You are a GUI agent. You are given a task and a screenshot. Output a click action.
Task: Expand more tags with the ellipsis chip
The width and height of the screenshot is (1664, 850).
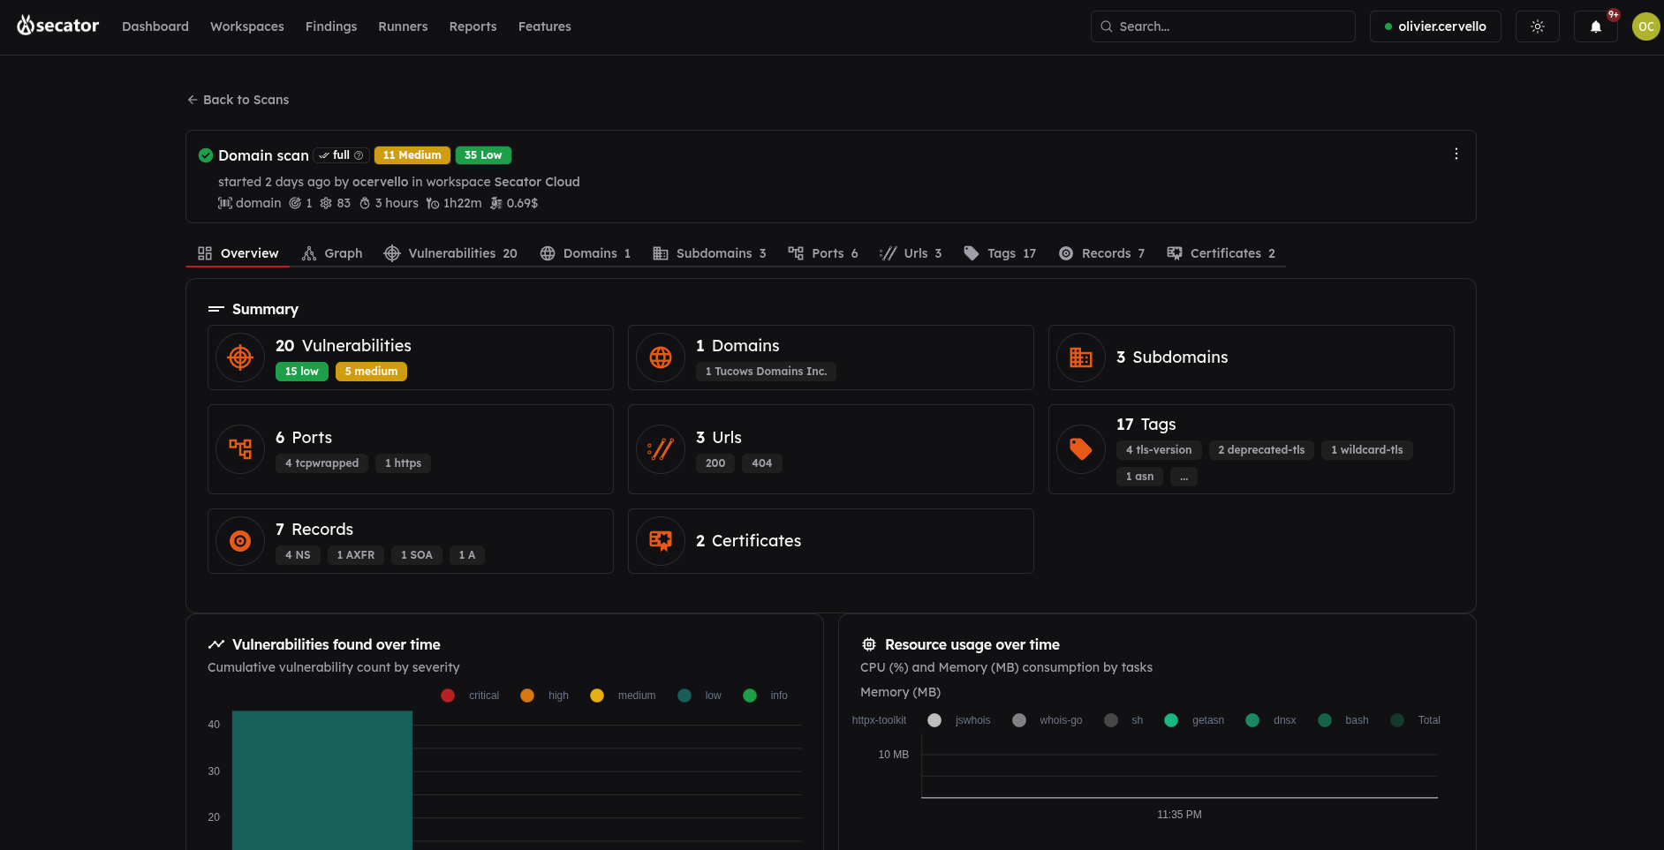click(x=1184, y=477)
